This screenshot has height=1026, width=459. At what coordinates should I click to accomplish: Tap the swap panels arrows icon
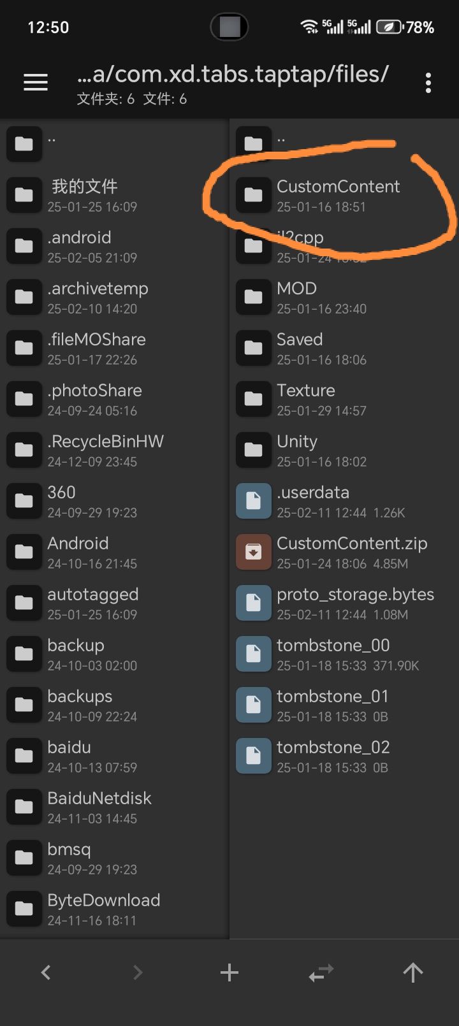(x=321, y=972)
